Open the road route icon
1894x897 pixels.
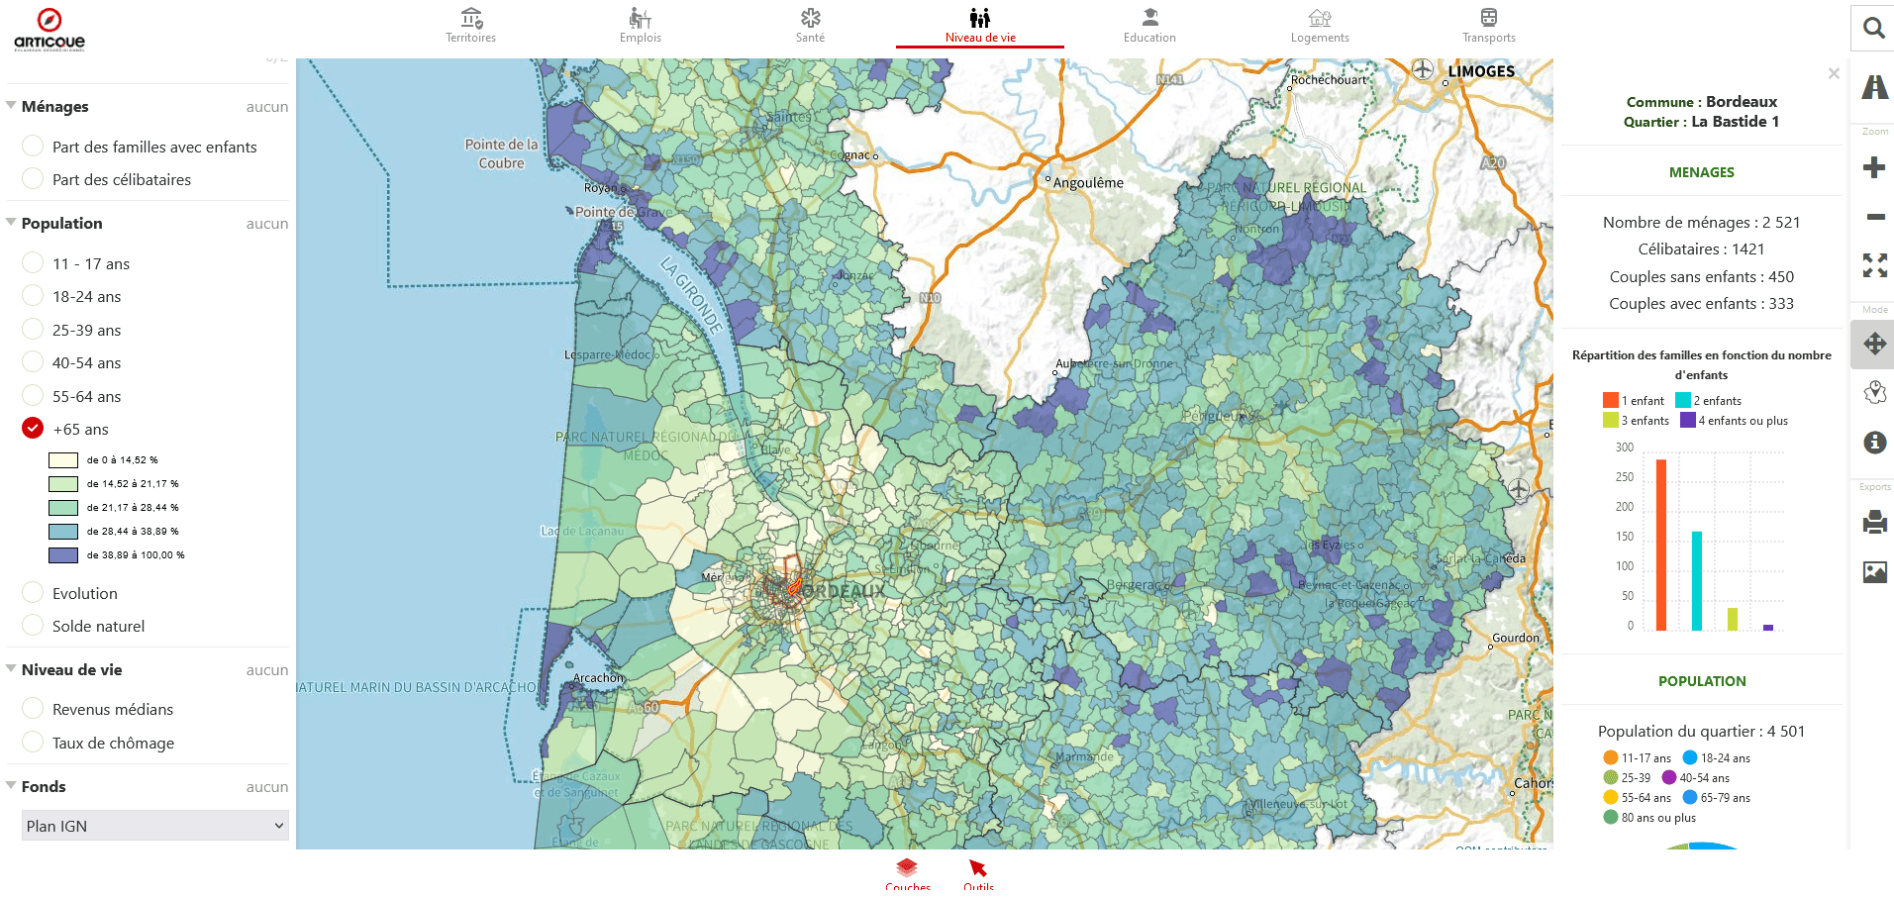pos(1874,87)
